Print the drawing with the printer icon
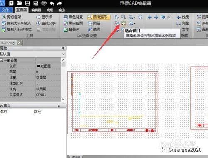This screenshot has width=208, height=158. 44,3
